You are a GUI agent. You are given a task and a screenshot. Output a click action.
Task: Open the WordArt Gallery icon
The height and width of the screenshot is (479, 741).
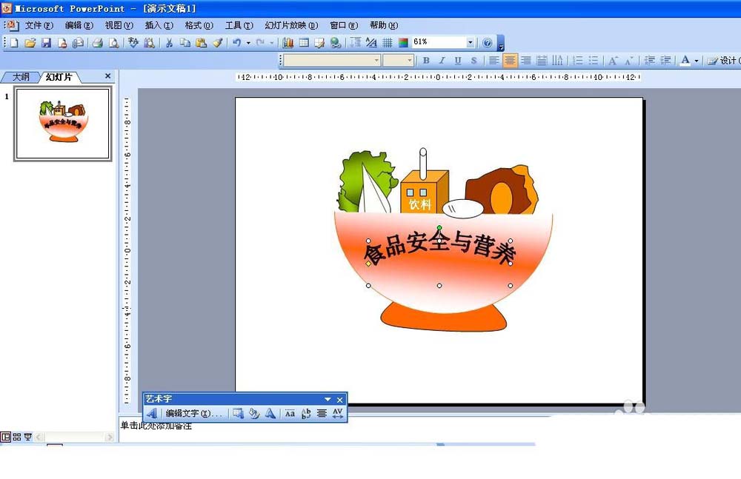point(238,414)
